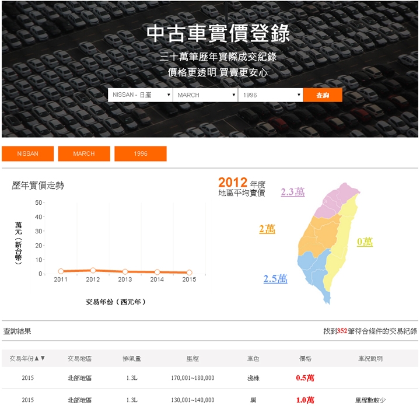Select the orange central region on Taiwan map

318,236
